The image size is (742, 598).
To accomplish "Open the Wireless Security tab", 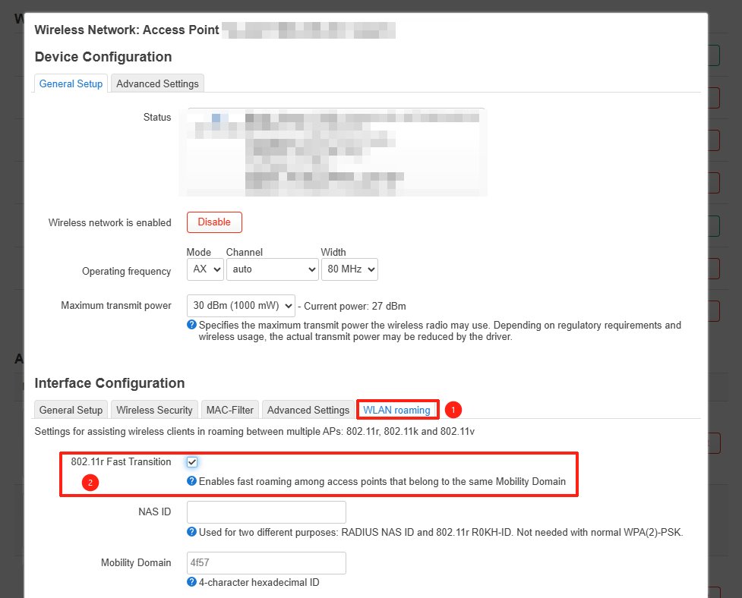I will click(154, 410).
